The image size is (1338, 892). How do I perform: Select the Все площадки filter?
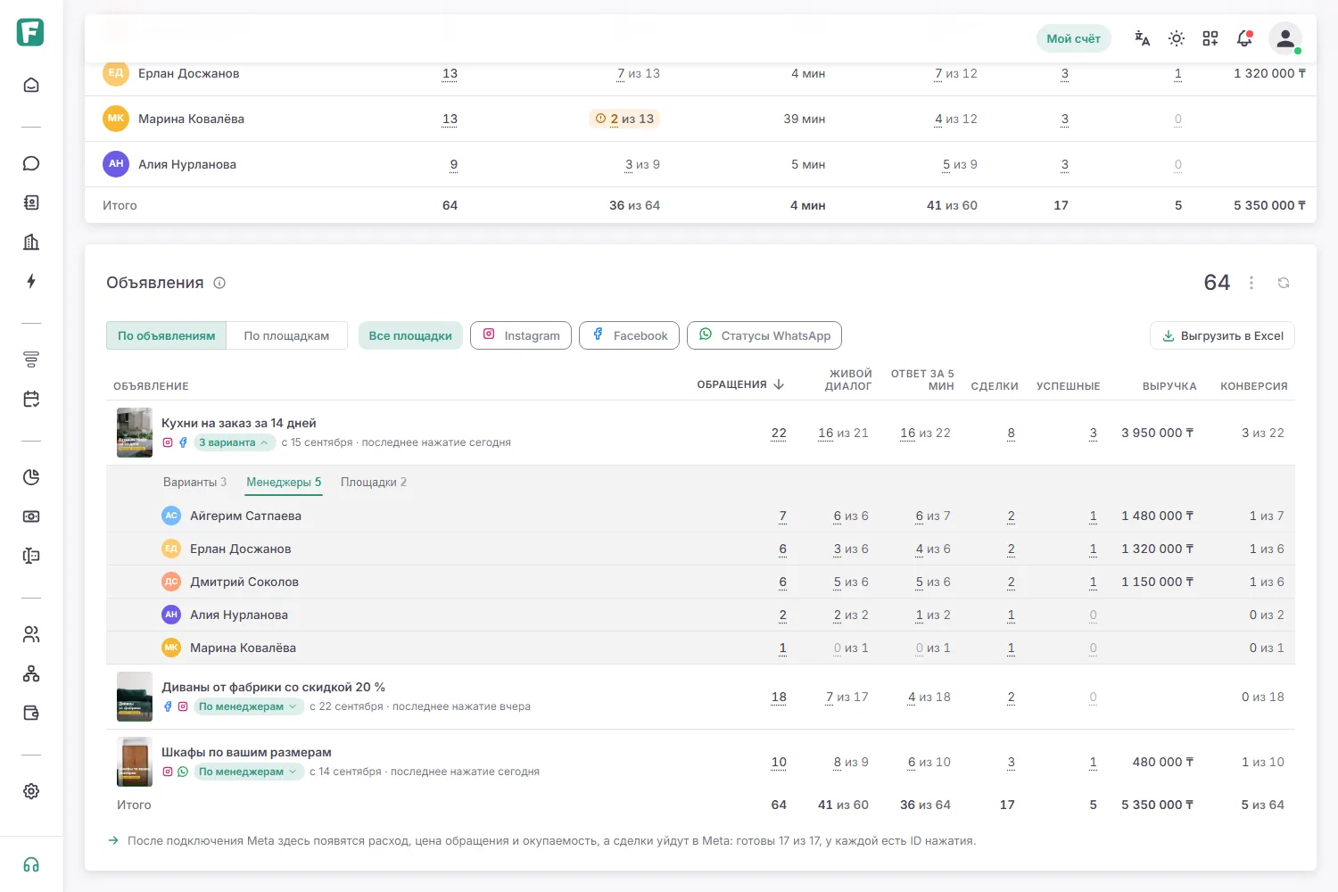coord(410,335)
